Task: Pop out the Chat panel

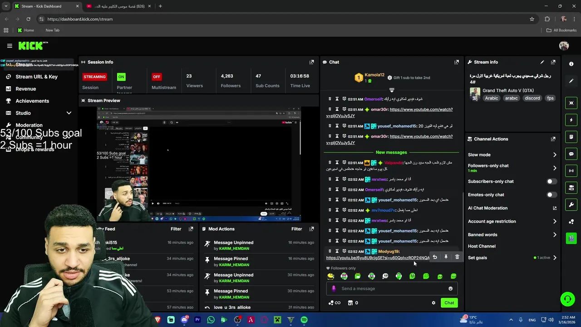Action: [456, 62]
